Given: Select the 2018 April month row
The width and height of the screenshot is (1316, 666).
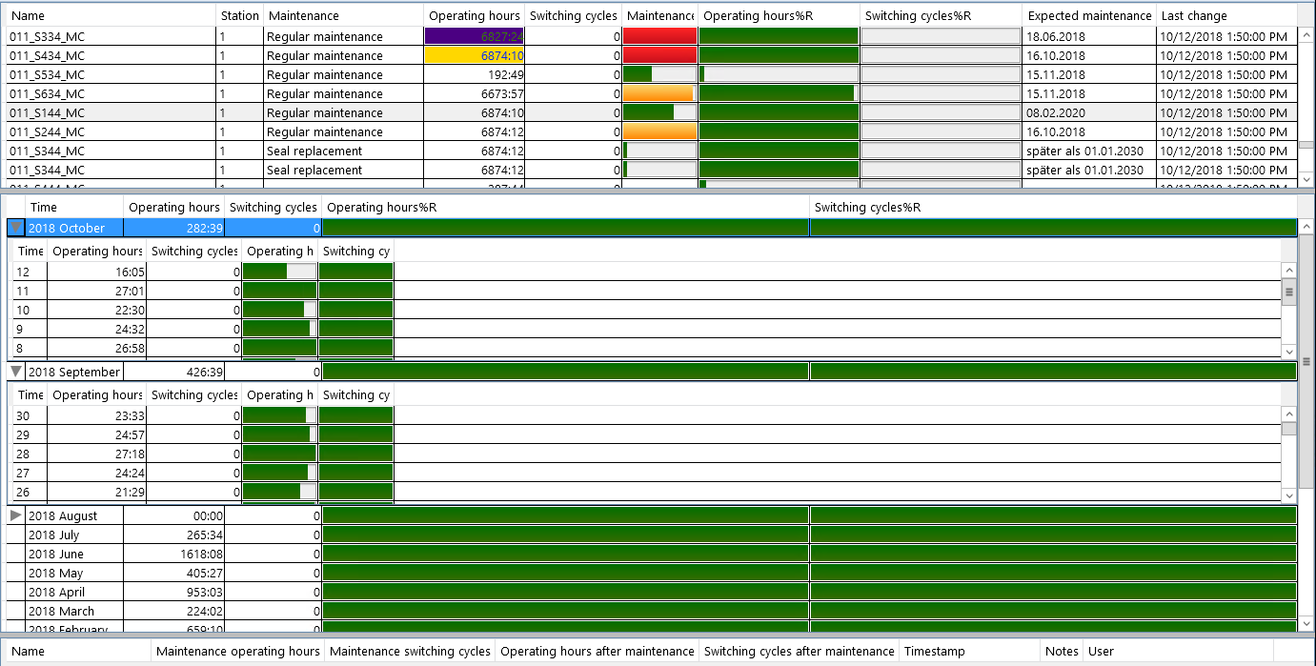Looking at the screenshot, I should 652,592.
